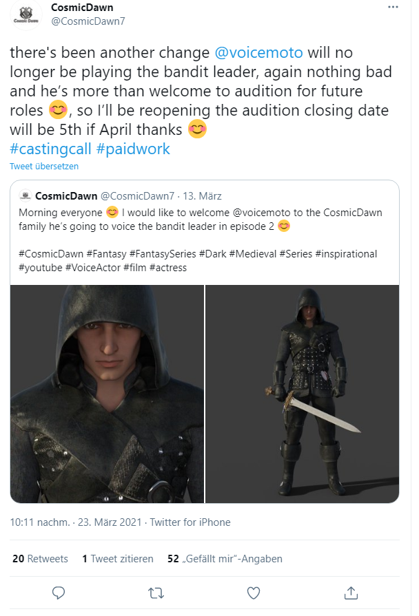This screenshot has height=616, width=419.
Task: Open hooded bandit face close-up image
Action: click(x=107, y=394)
